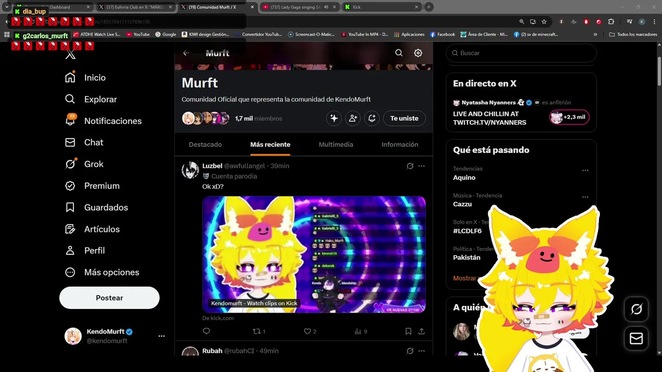Open Murft community settings gear
This screenshot has width=662, height=372.
pyautogui.click(x=418, y=53)
